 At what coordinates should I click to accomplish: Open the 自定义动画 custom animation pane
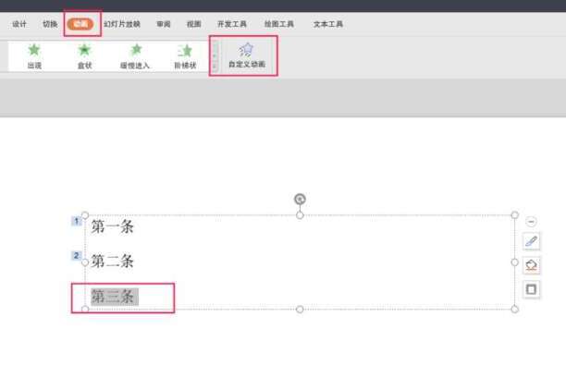click(x=247, y=56)
